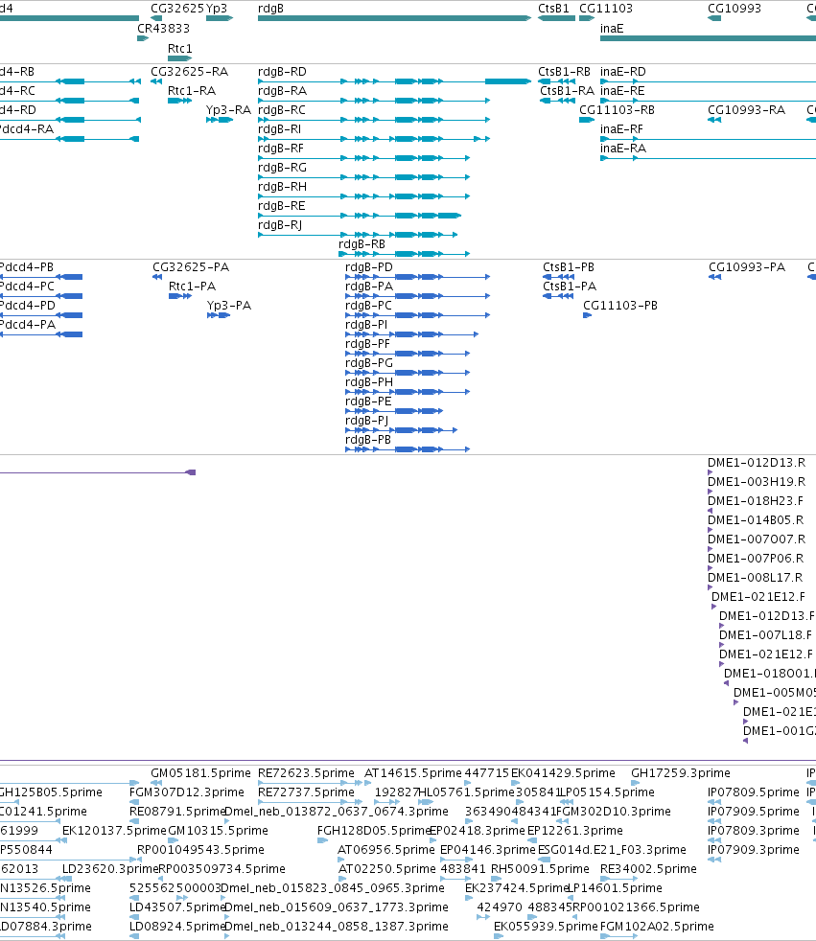This screenshot has height=941, width=816.
Task: Click the inaE-RE transcript label
Action: [x=622, y=91]
